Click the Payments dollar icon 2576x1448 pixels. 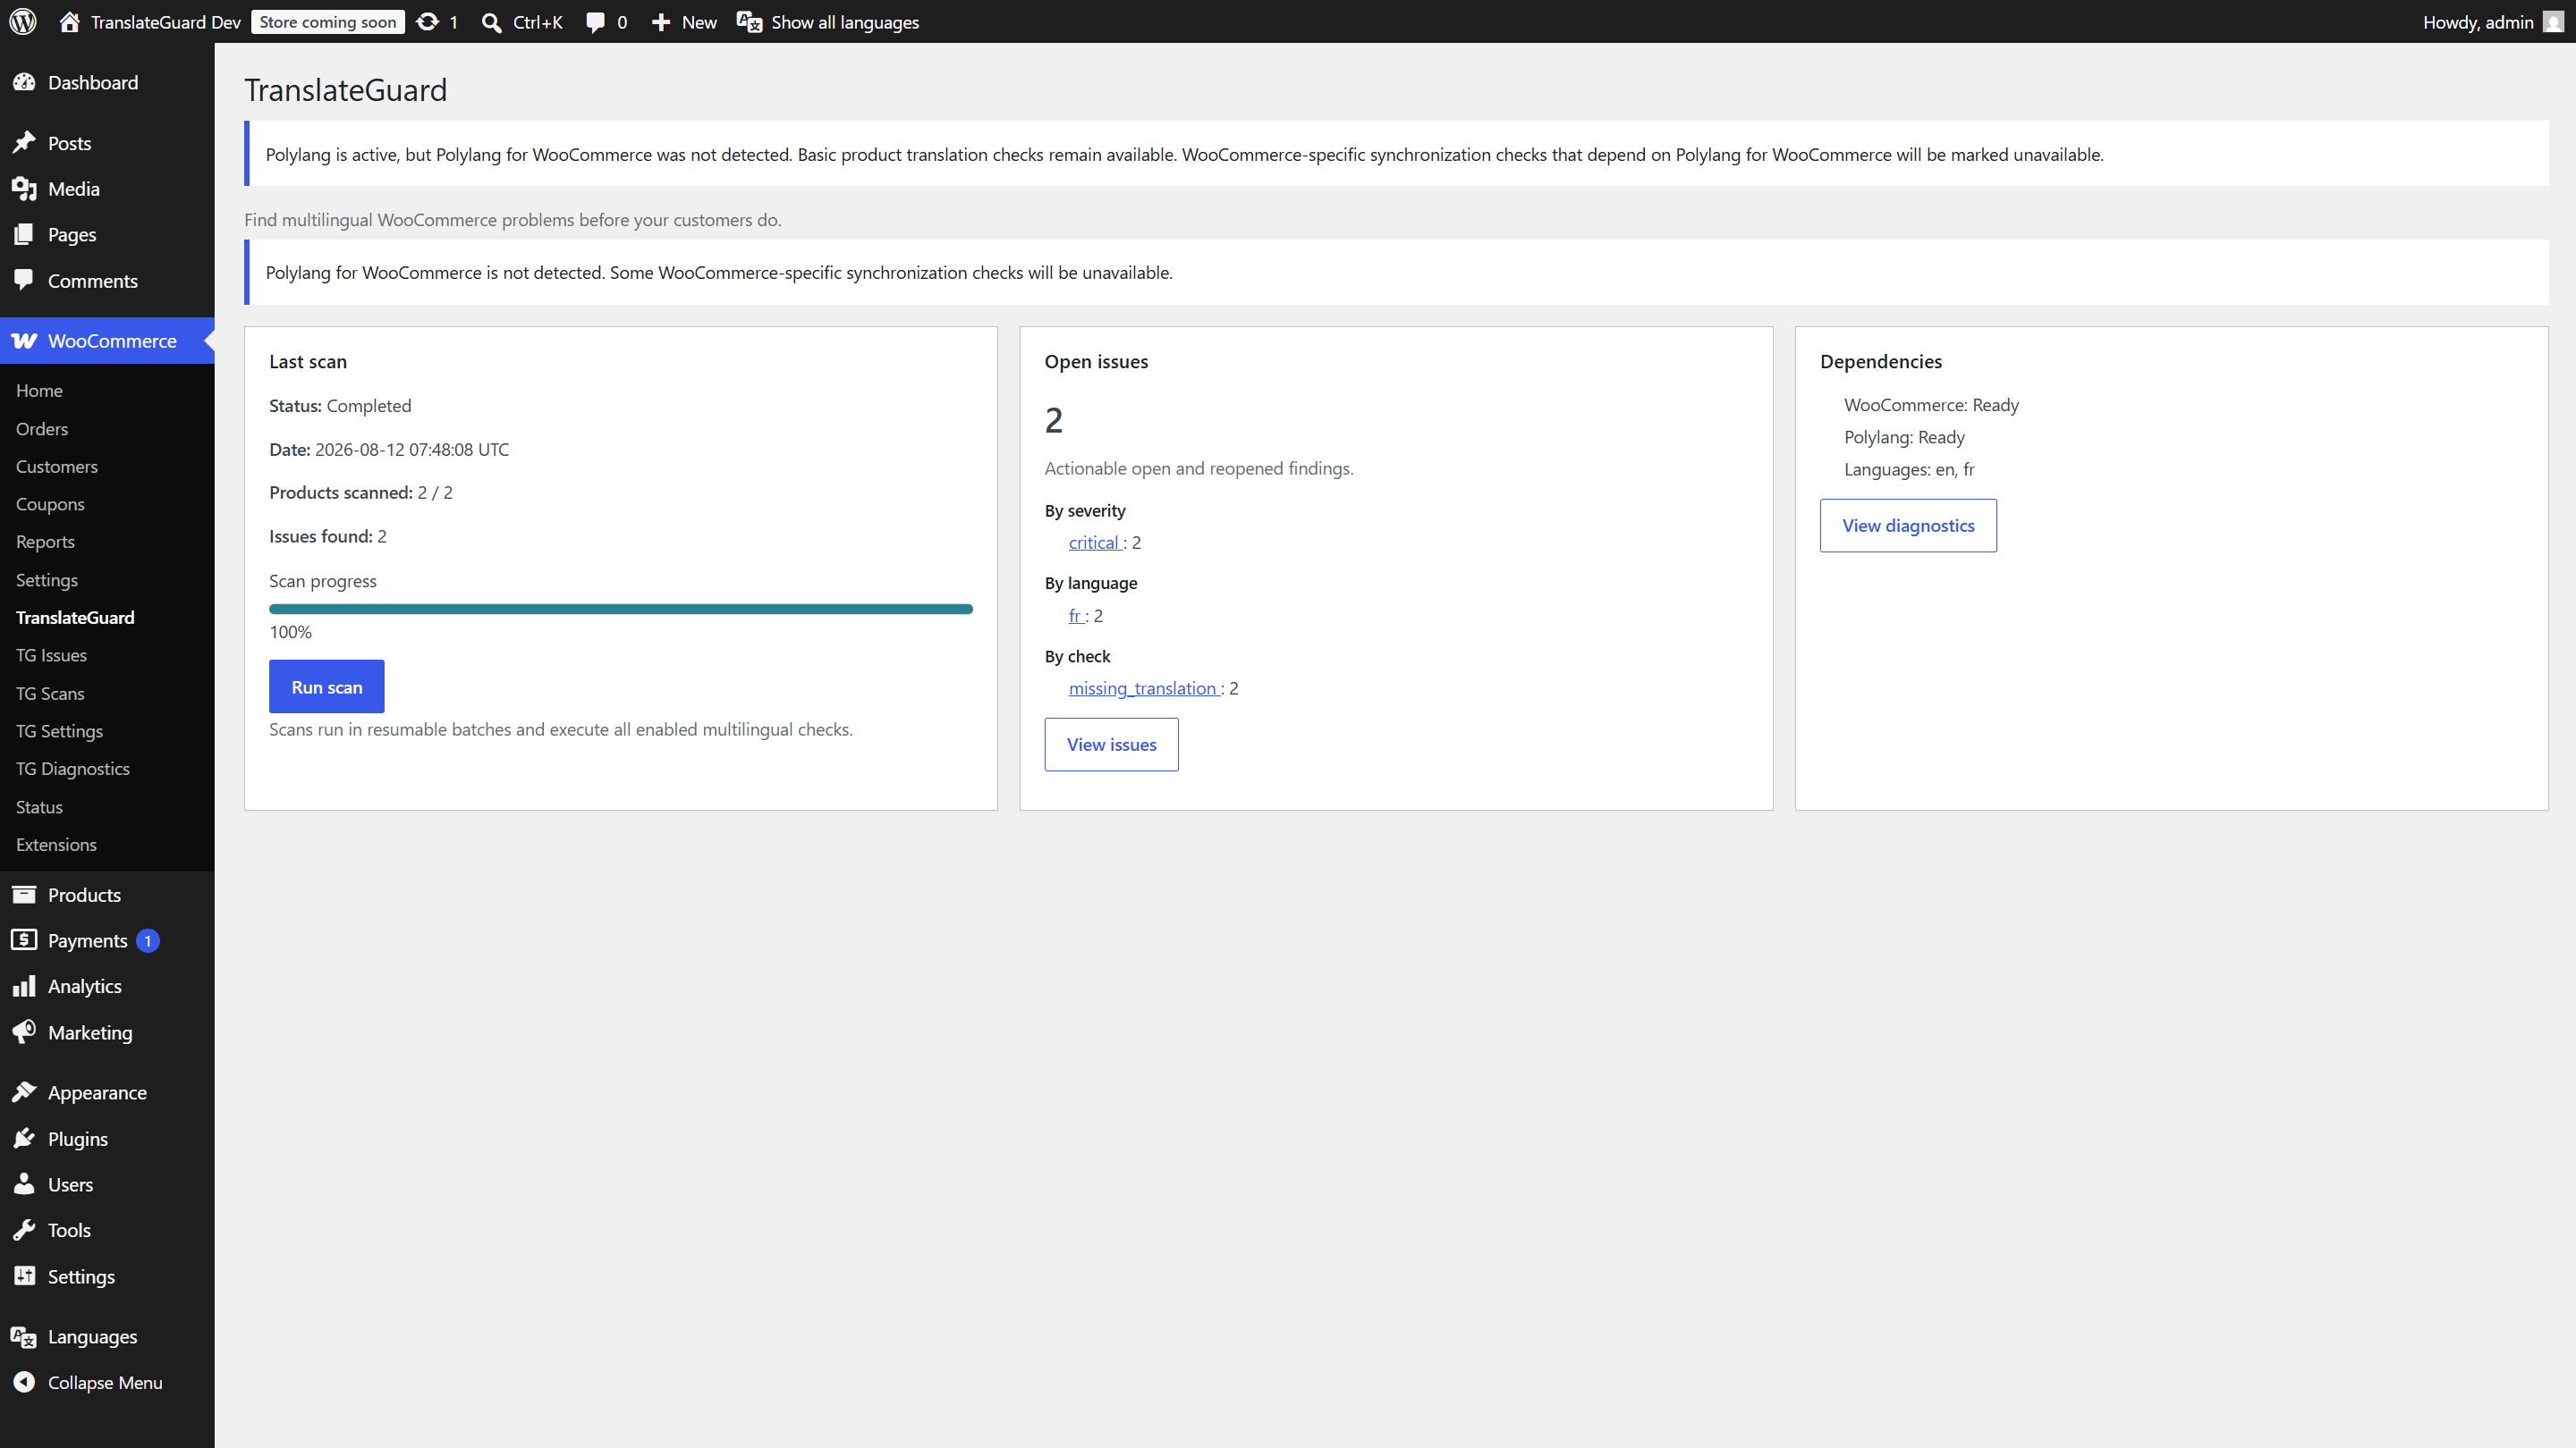24,940
